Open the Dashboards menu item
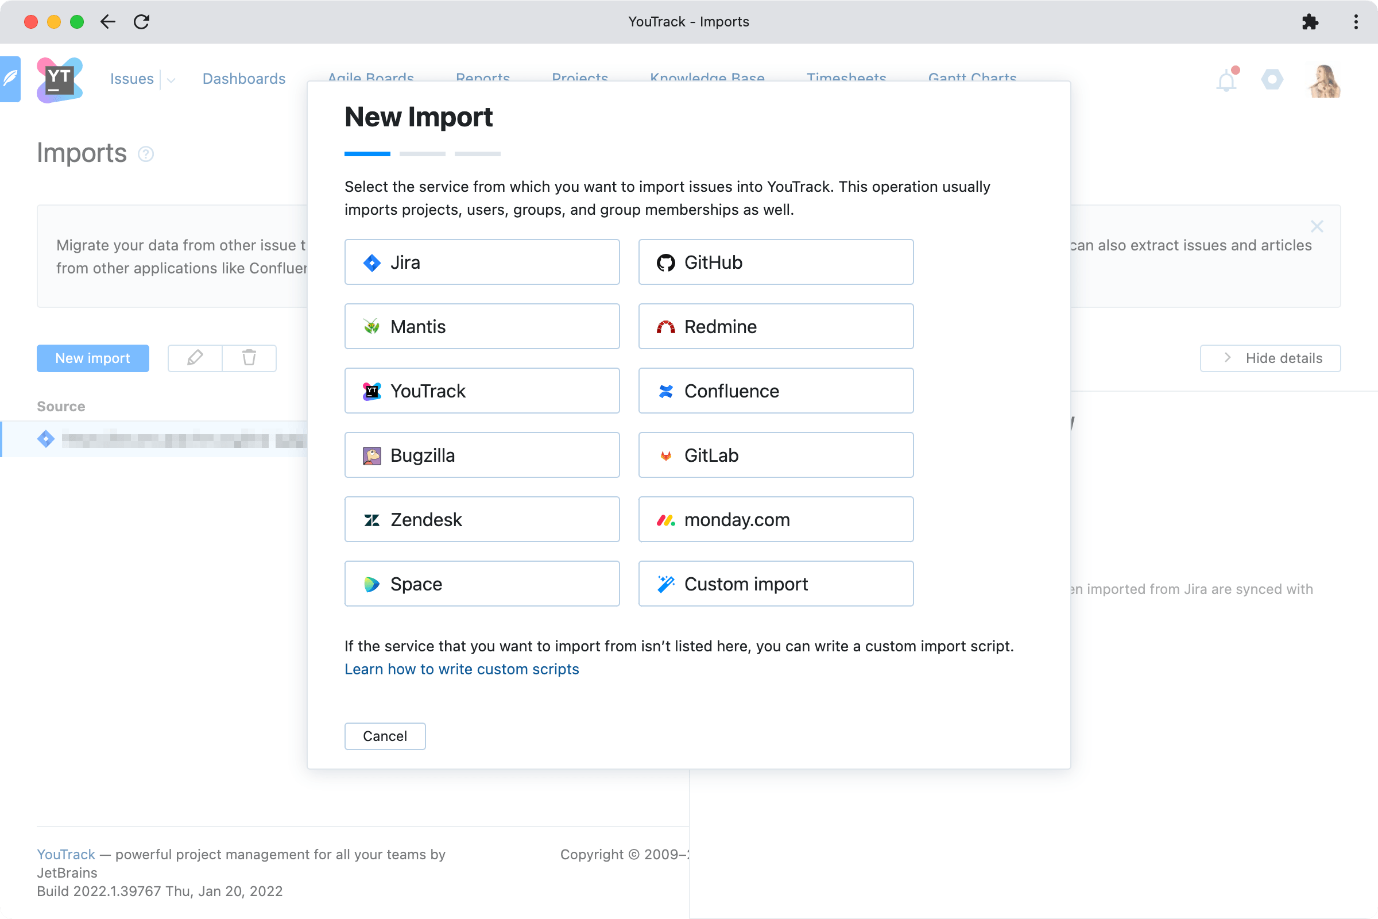This screenshot has height=919, width=1378. [243, 79]
